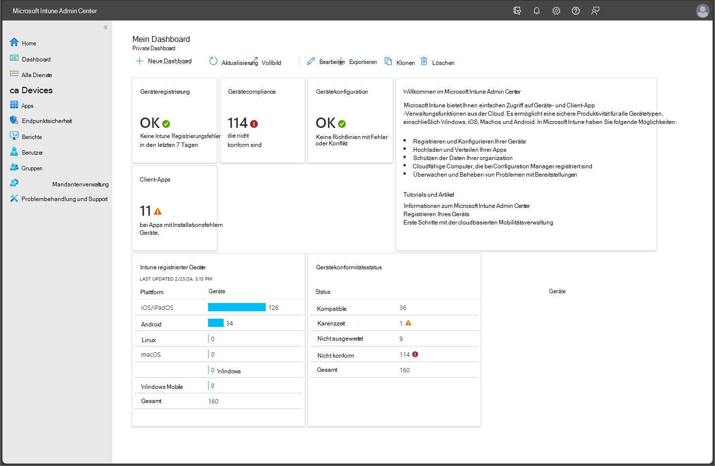
Task: Click the Client-Apps warning tile
Action: 174,208
